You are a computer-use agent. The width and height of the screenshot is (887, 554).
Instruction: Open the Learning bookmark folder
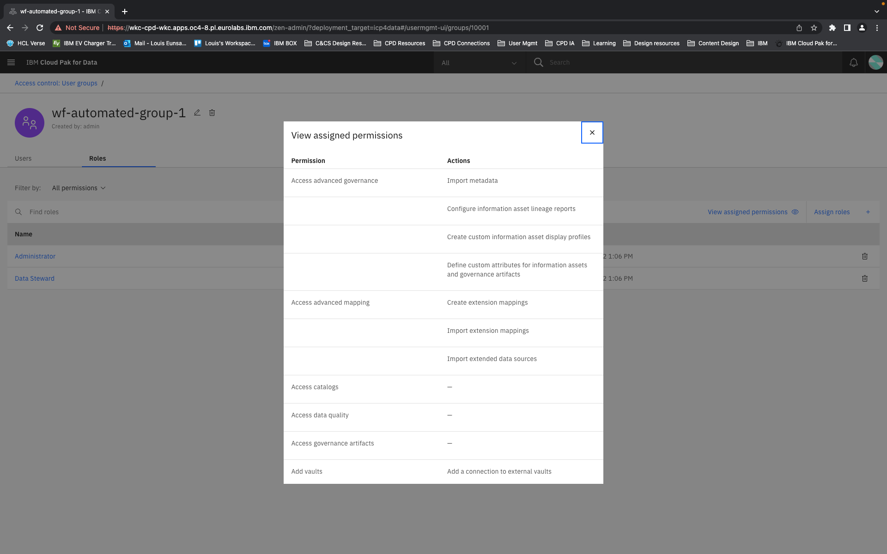(599, 43)
